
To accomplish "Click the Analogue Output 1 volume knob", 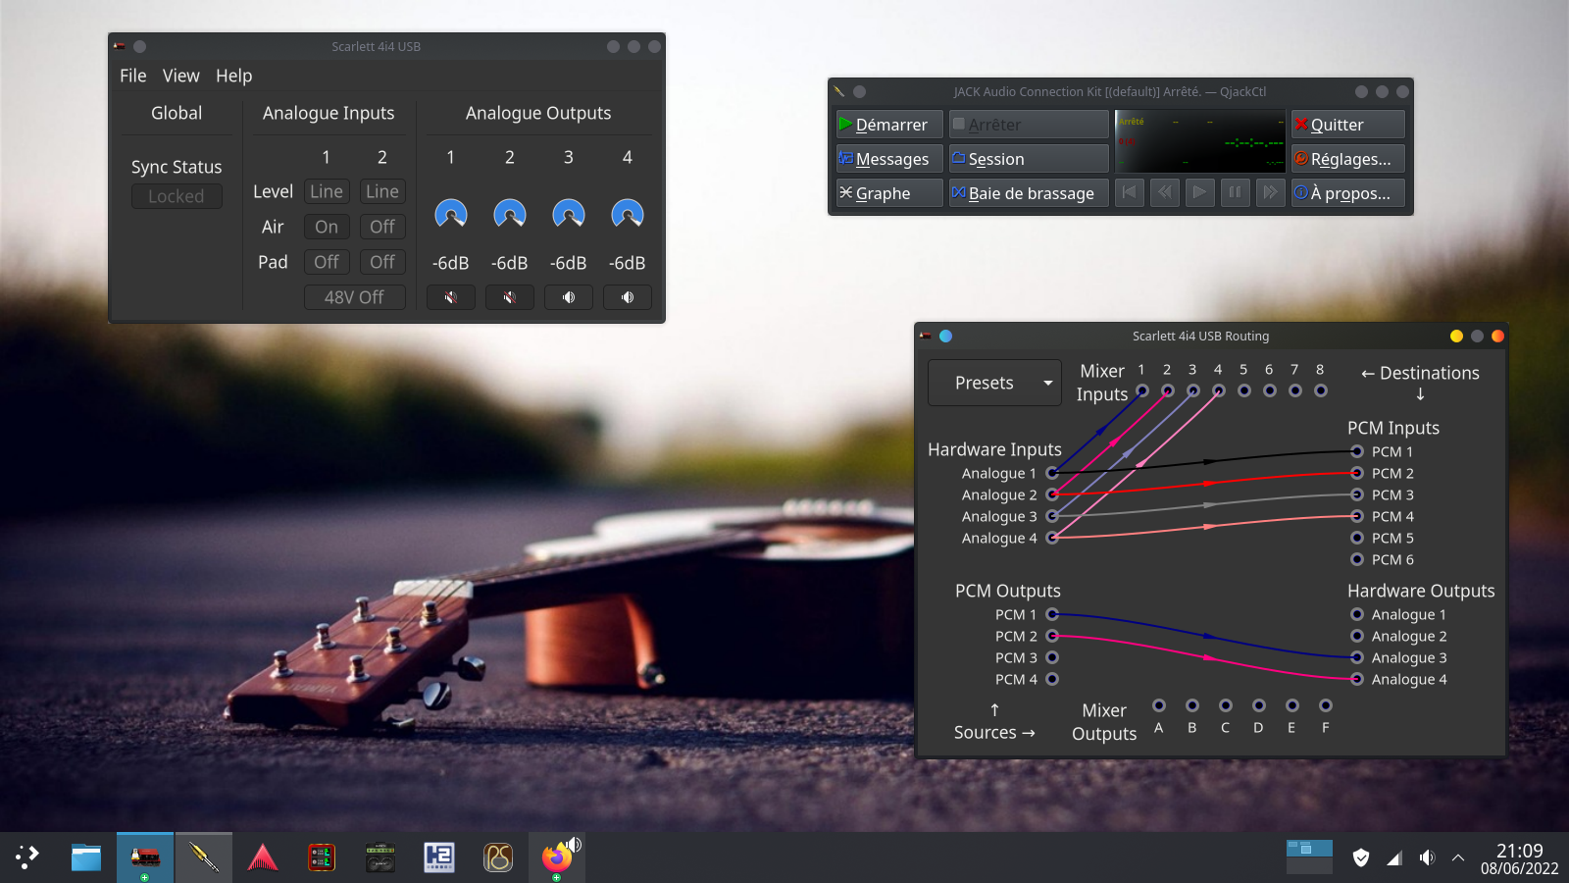I will [451, 214].
